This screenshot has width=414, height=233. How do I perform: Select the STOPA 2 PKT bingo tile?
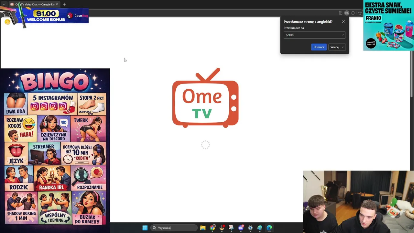(x=92, y=104)
